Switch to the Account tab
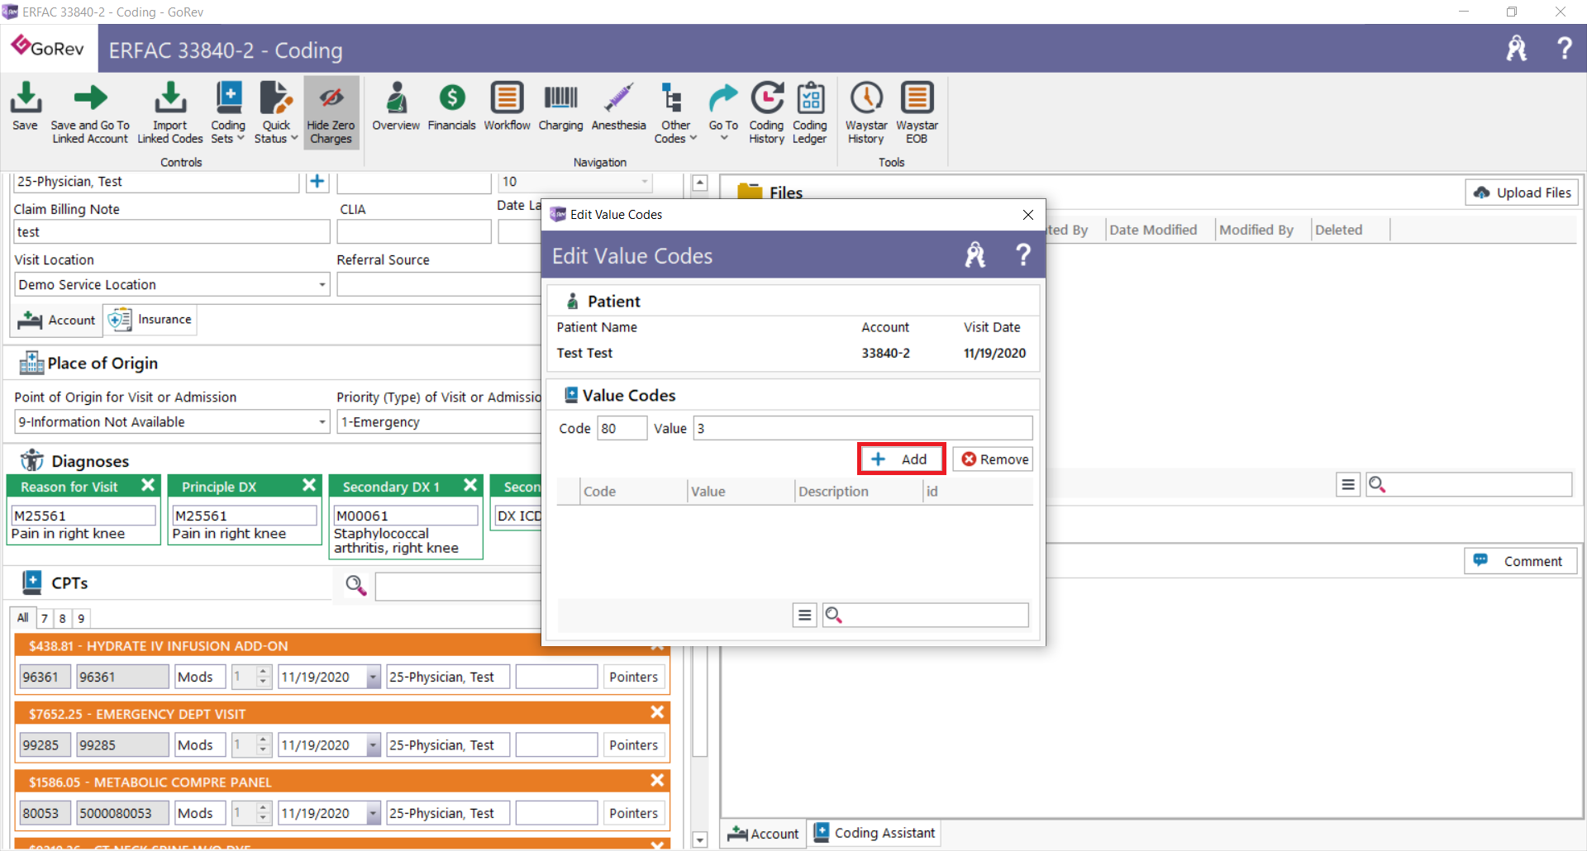This screenshot has height=851, width=1587. click(57, 320)
